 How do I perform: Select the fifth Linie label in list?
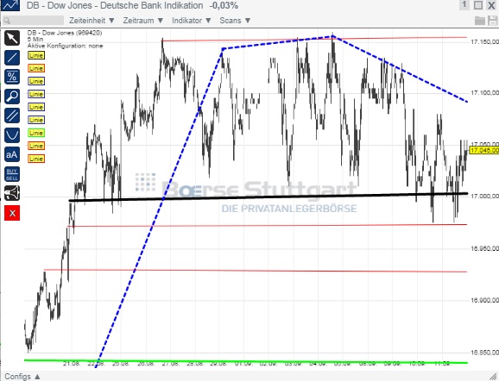[36, 107]
